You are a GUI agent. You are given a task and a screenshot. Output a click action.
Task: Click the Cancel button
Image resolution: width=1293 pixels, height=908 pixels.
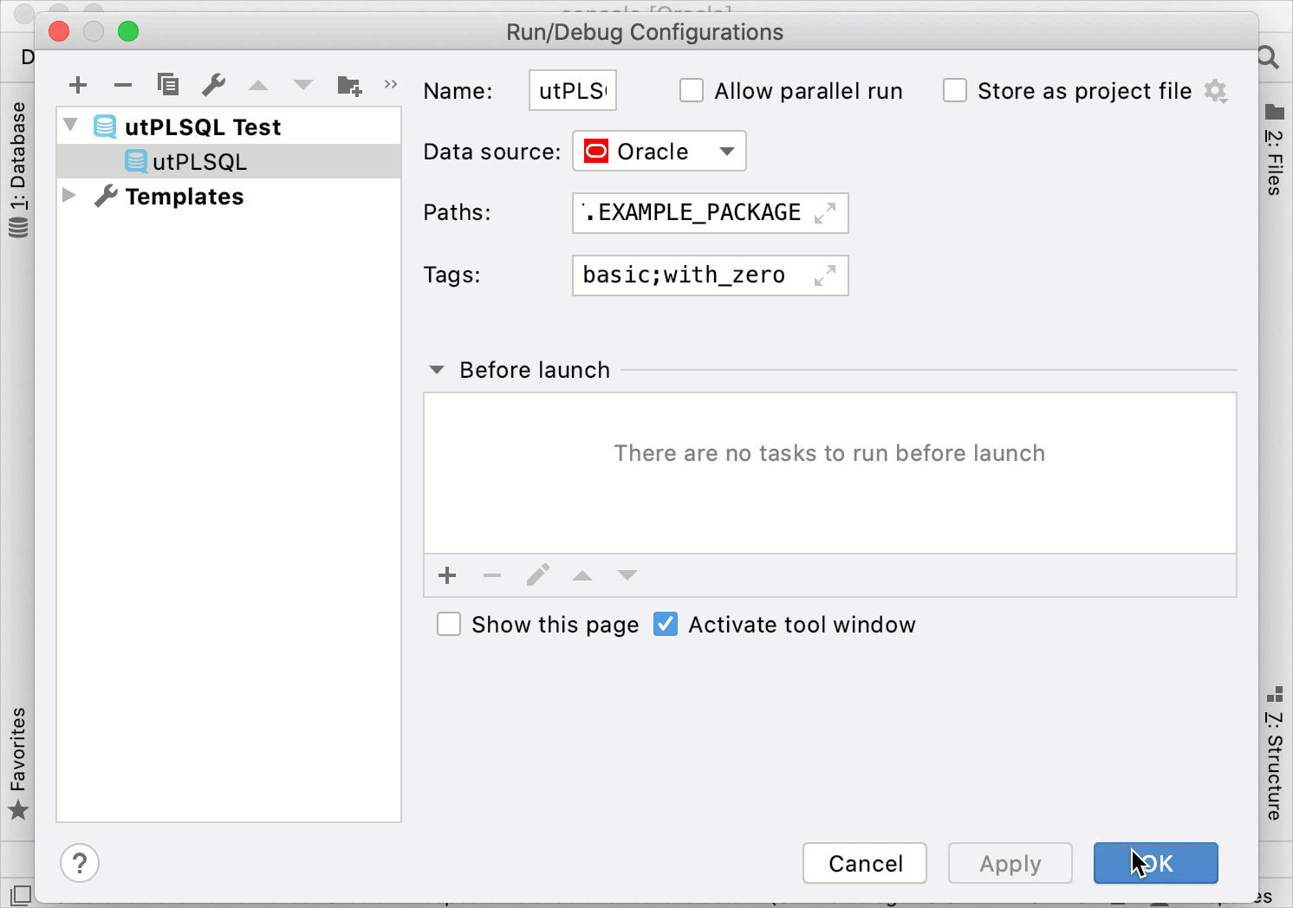click(x=863, y=863)
